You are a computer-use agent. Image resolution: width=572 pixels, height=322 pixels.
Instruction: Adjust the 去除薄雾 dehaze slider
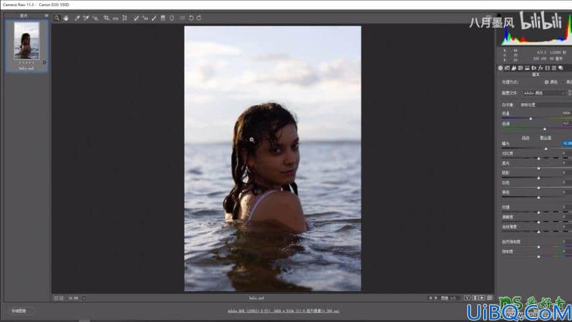pyautogui.click(x=539, y=231)
